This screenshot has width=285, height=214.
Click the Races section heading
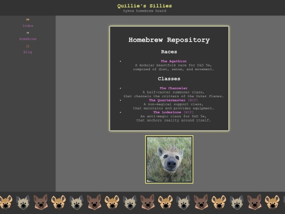(x=169, y=52)
